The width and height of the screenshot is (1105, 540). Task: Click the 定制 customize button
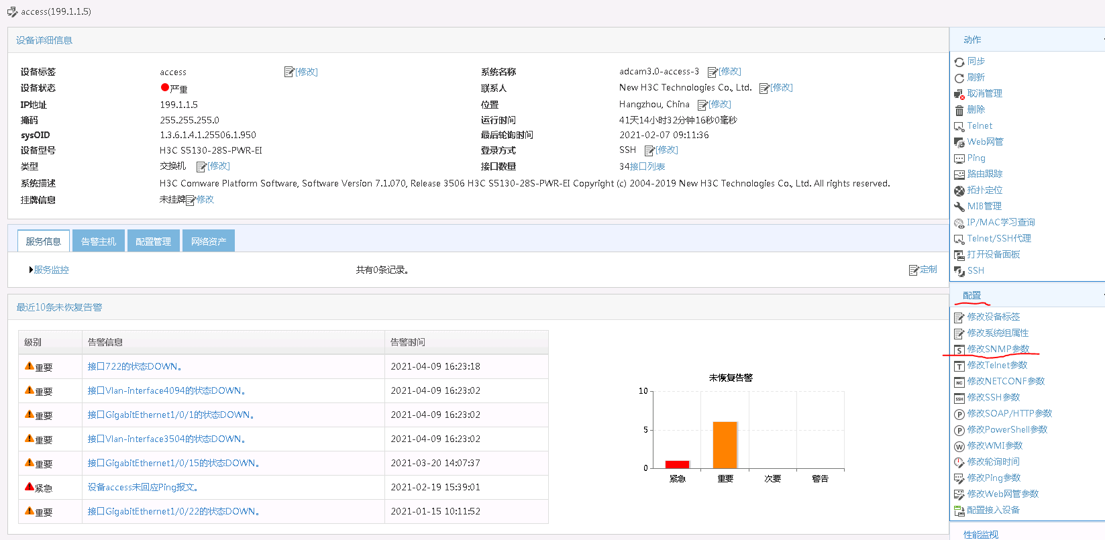(x=923, y=270)
